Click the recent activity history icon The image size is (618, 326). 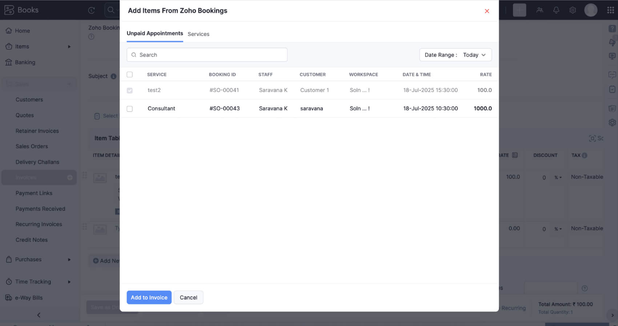(92, 10)
